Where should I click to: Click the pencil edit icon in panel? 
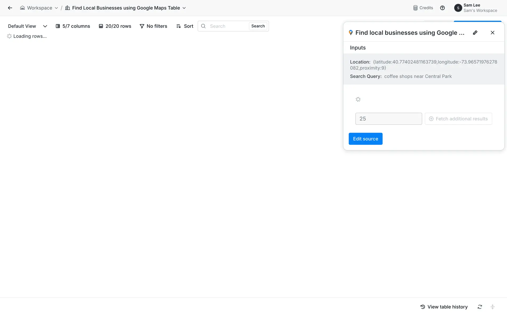(x=475, y=33)
